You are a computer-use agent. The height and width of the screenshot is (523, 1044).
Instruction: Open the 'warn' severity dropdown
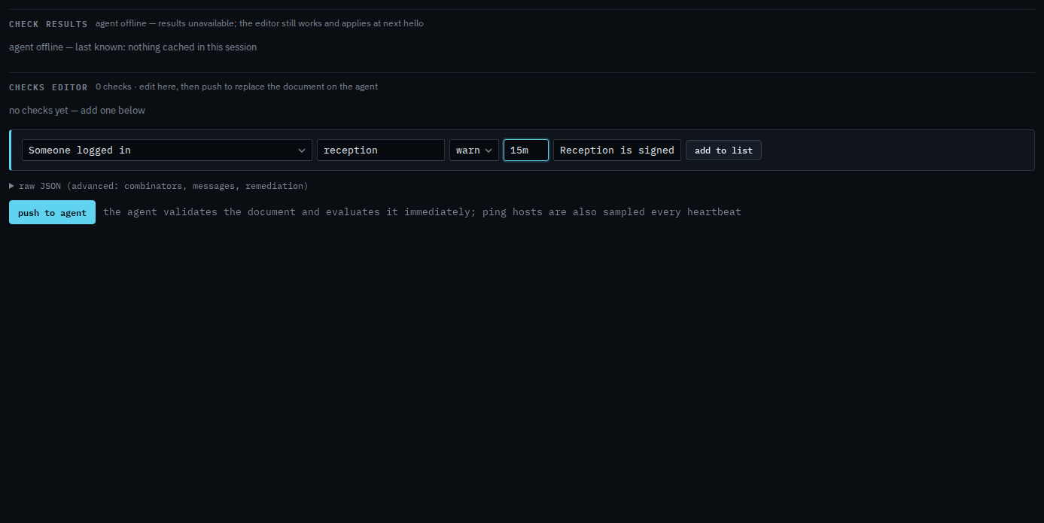coord(474,150)
